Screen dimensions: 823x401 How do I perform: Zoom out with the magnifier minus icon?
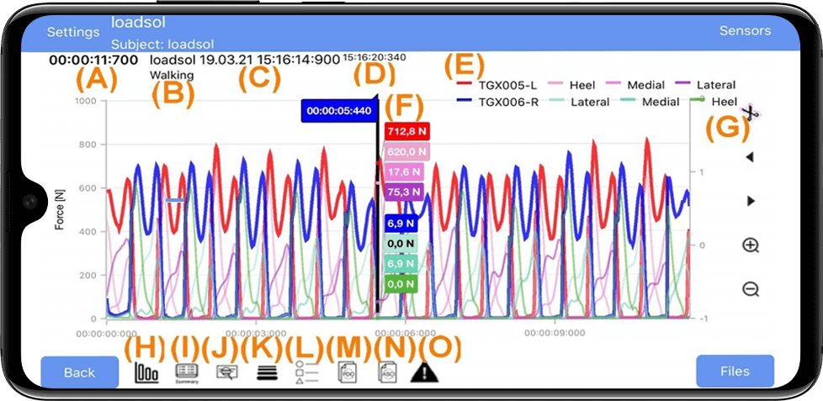[x=751, y=289]
